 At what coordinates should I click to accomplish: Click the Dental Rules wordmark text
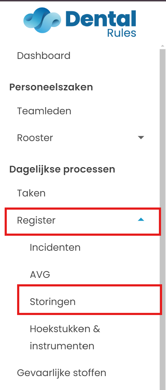click(101, 24)
